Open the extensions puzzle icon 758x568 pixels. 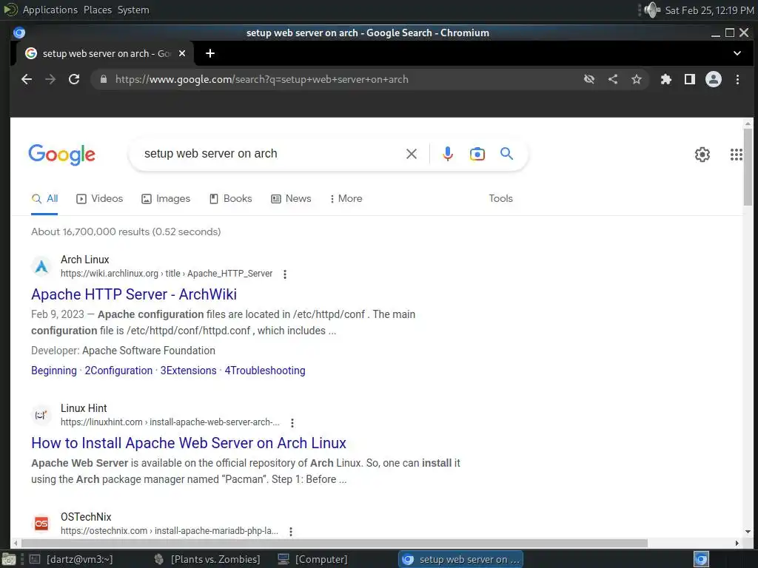665,79
